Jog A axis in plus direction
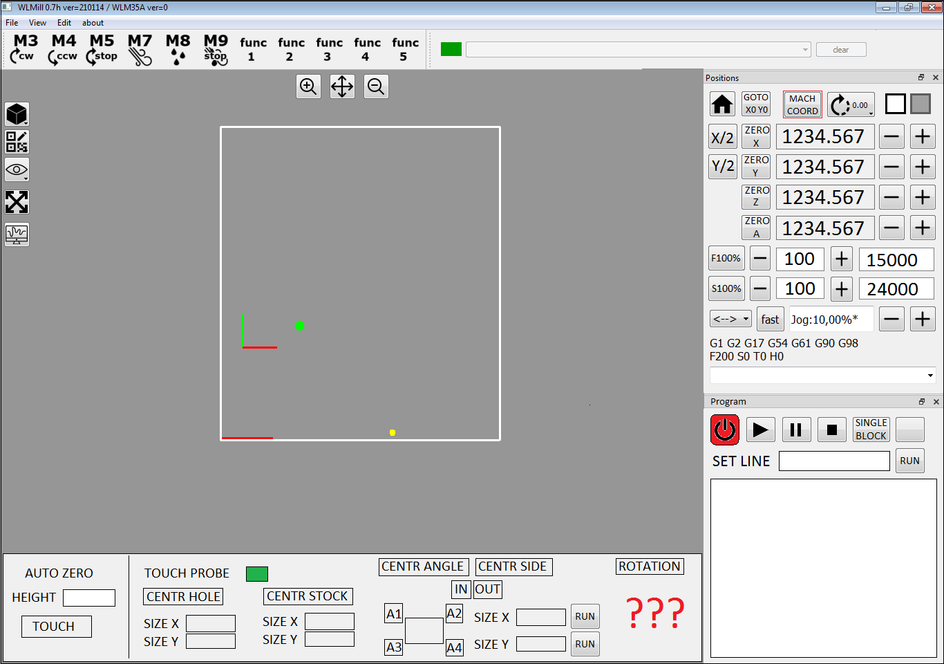Screen dimensions: 944x664 tap(923, 228)
